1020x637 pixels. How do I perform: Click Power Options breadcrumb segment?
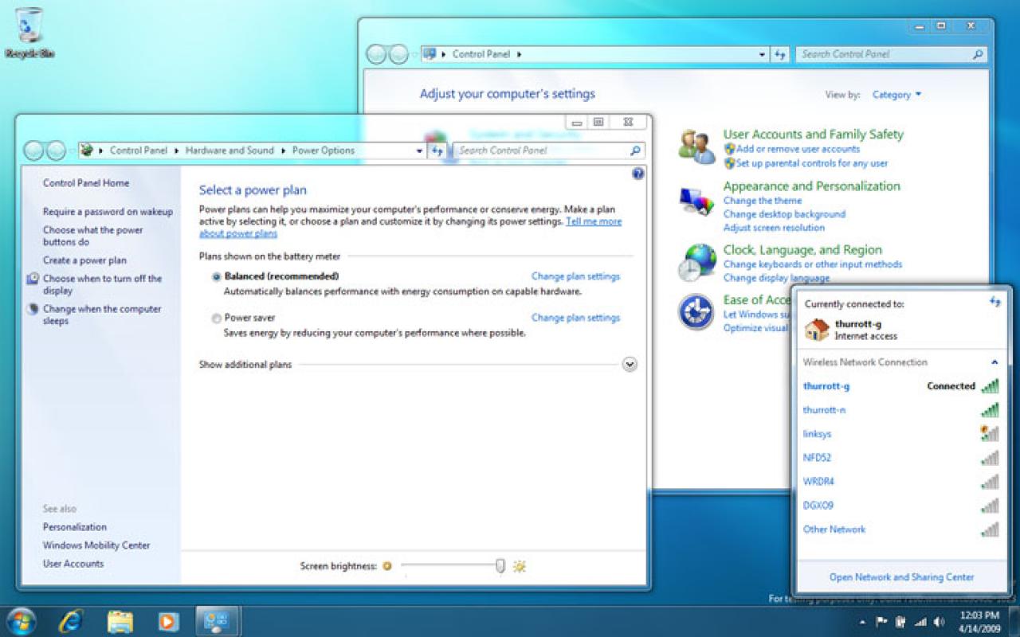[x=323, y=150]
